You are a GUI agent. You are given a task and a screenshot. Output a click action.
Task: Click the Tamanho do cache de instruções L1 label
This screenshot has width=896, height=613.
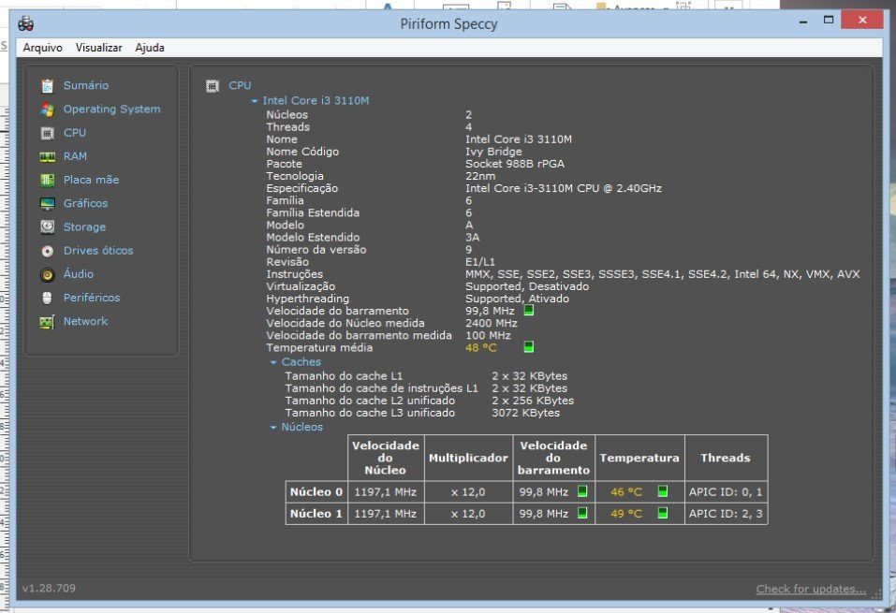point(382,388)
